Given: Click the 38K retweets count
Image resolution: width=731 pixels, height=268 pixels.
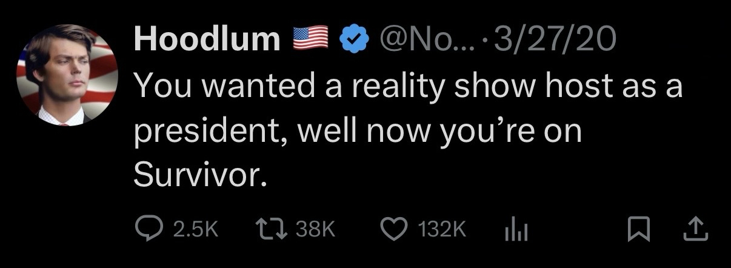Looking at the screenshot, I should pyautogui.click(x=314, y=229).
